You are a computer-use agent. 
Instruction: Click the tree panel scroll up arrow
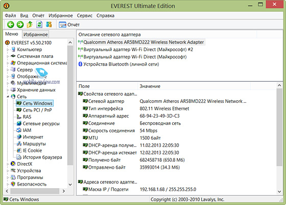70,42
